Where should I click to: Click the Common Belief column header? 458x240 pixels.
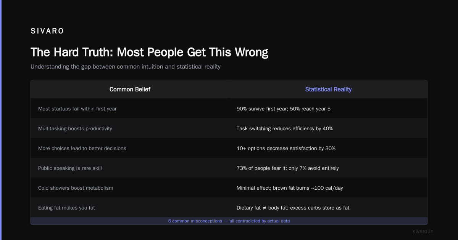pyautogui.click(x=130, y=89)
